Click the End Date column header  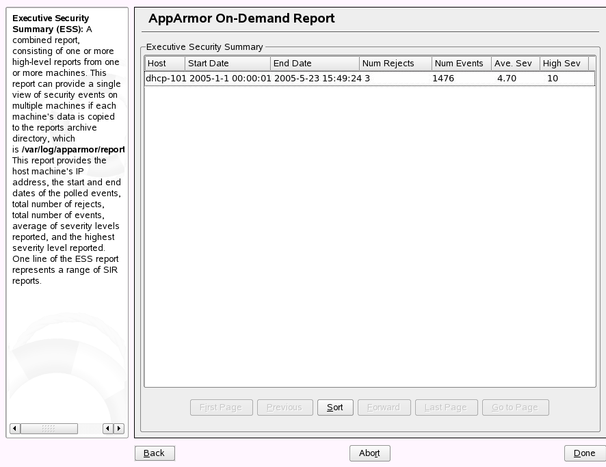pos(315,64)
